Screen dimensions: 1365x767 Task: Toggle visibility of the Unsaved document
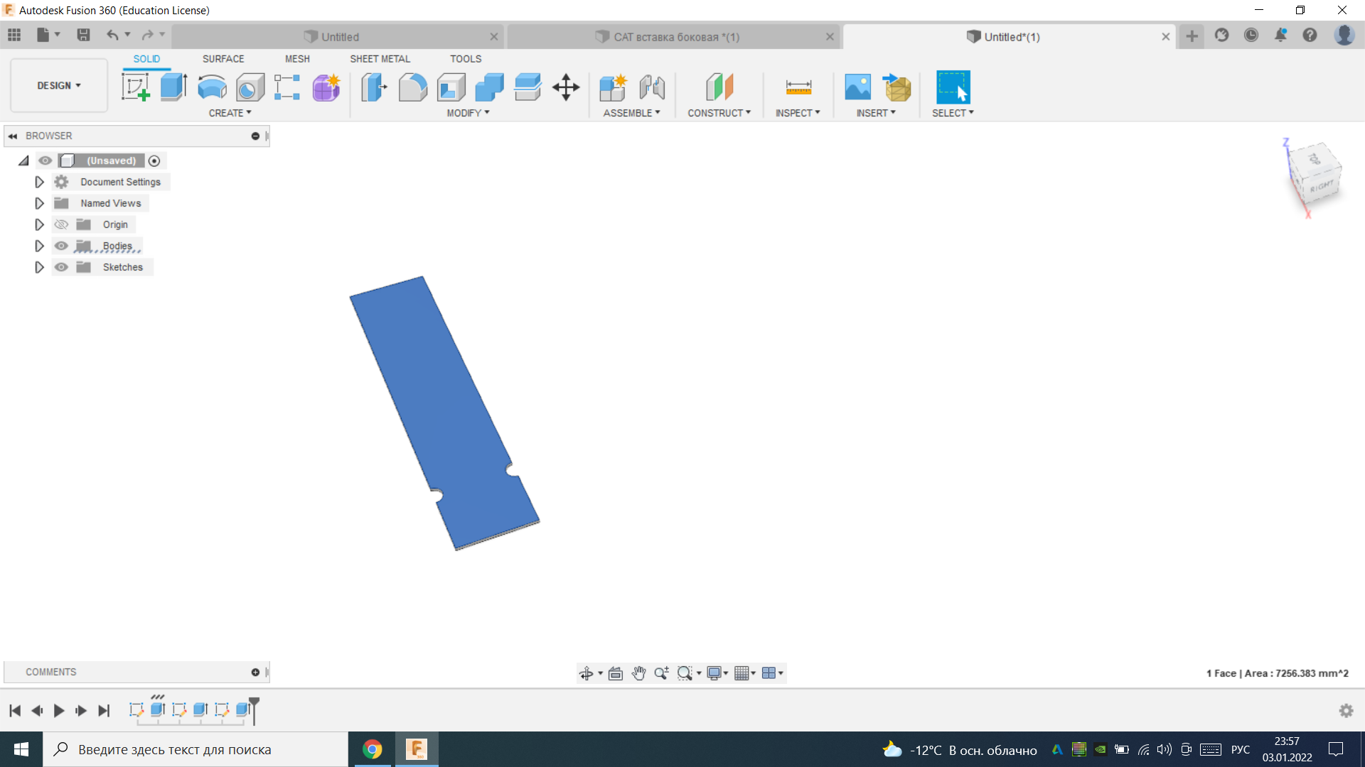tap(45, 161)
